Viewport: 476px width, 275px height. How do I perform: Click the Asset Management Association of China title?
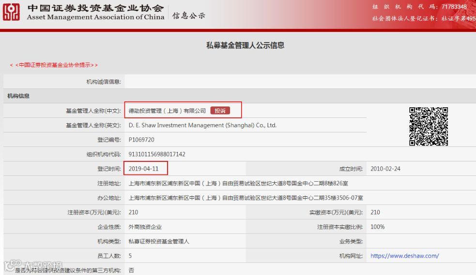pos(95,17)
